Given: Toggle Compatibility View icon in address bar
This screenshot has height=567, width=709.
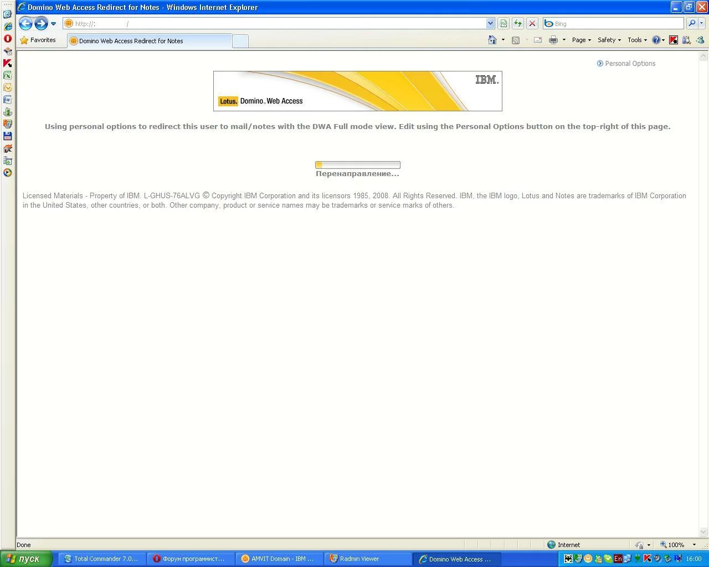Looking at the screenshot, I should [503, 23].
